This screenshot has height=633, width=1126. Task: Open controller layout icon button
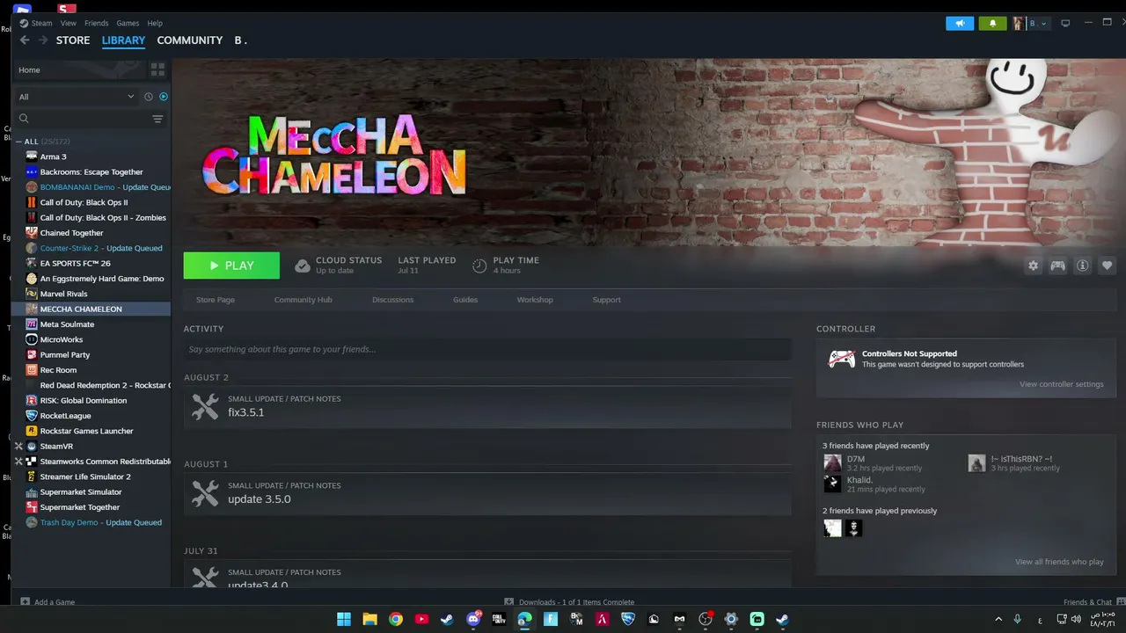pos(1058,266)
